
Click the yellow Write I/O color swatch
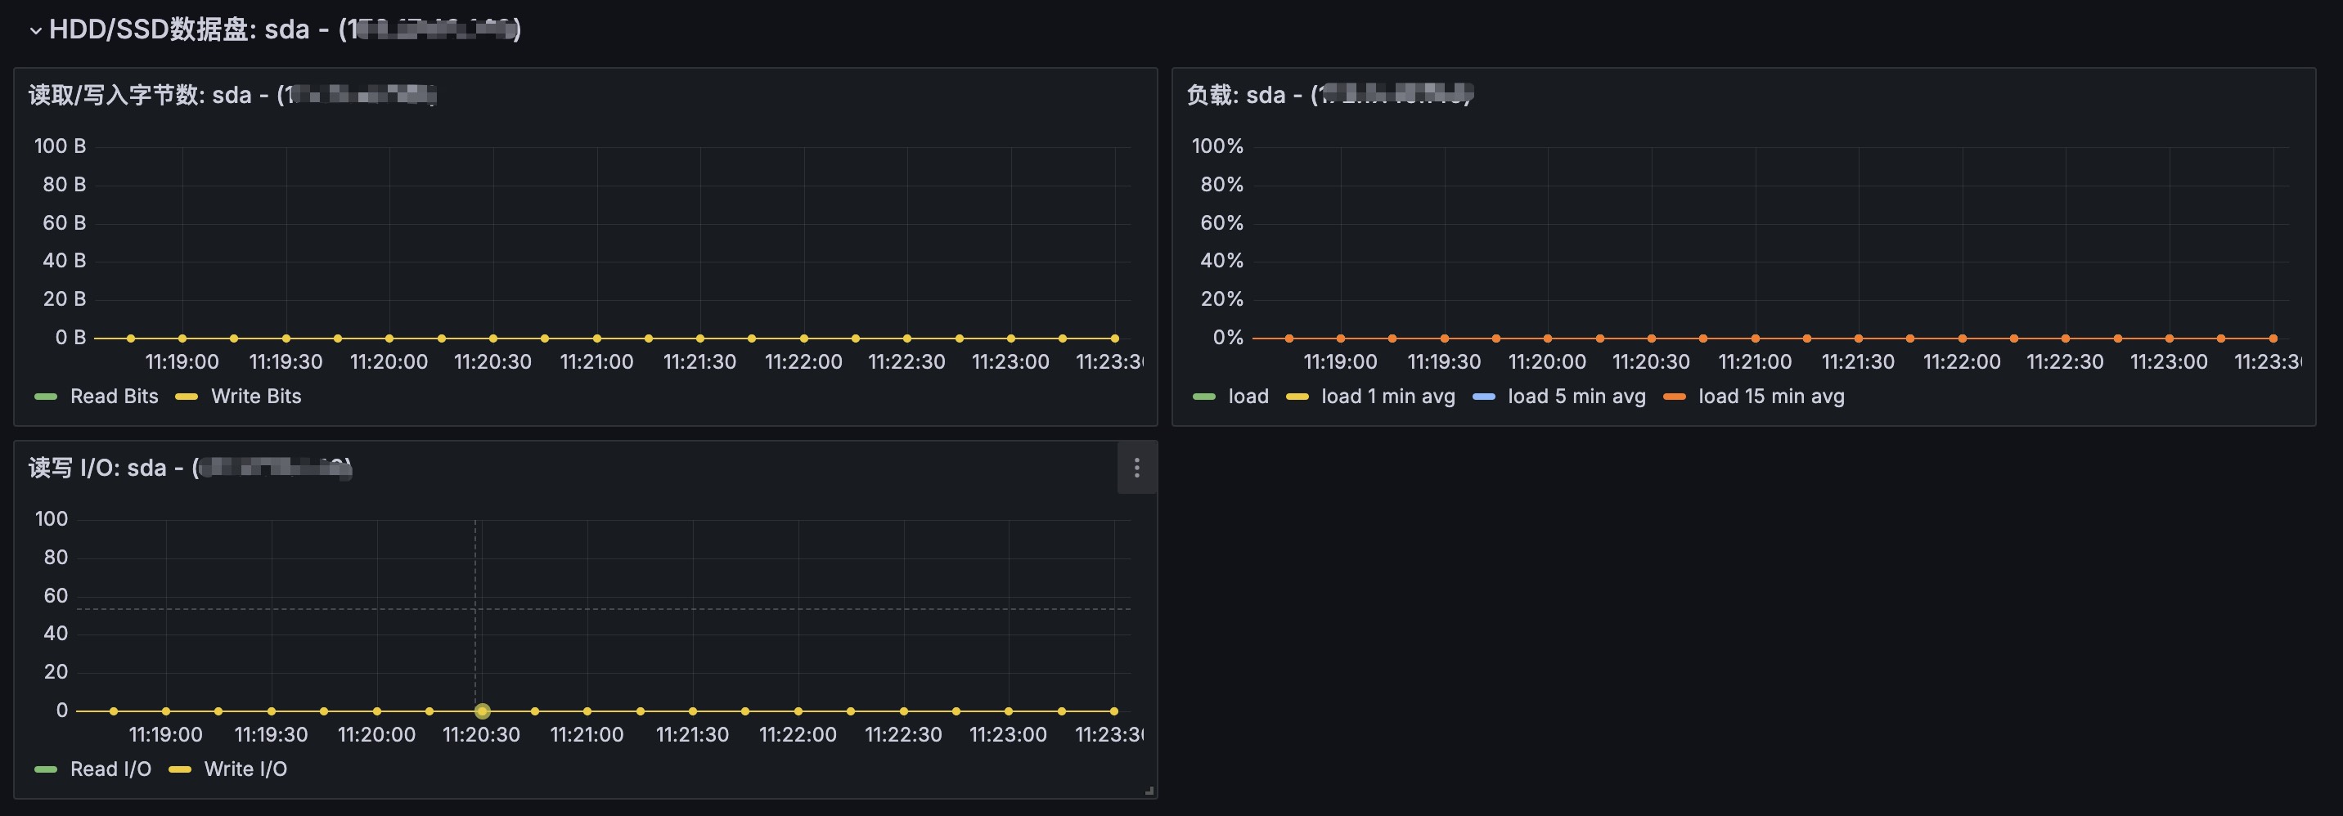(180, 769)
